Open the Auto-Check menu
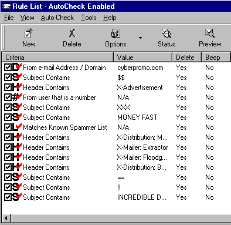231x225 pixels. click(57, 18)
